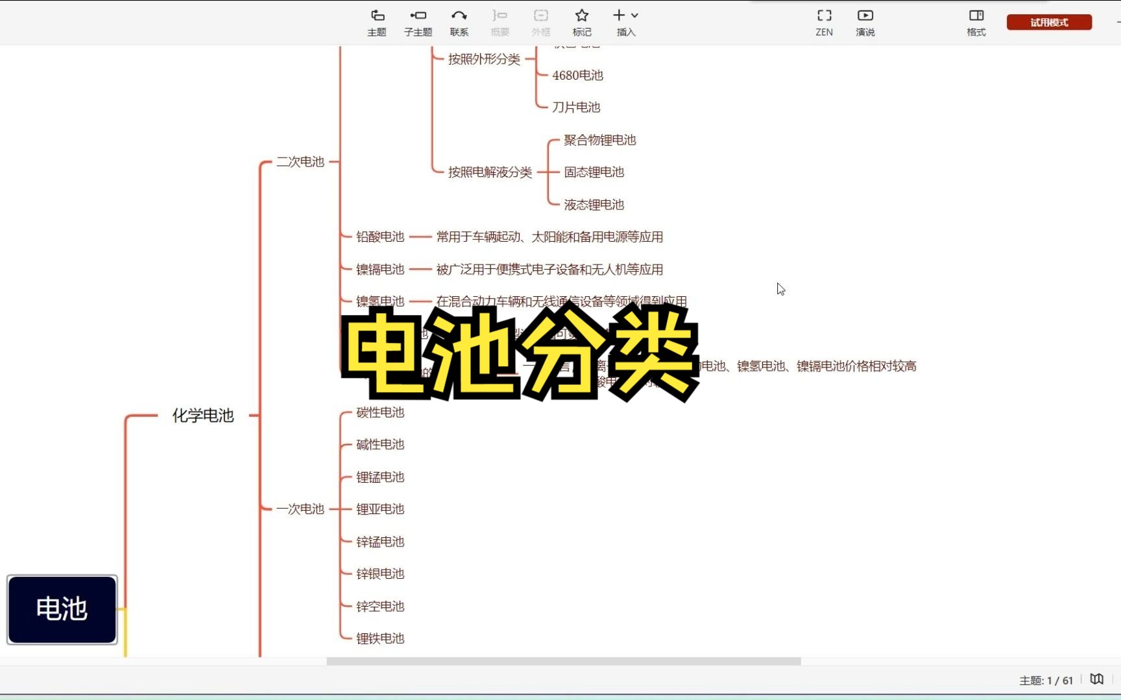Image resolution: width=1121 pixels, height=700 pixels.
Task: Select the 铅酸电池 topic
Action: pyautogui.click(x=380, y=237)
